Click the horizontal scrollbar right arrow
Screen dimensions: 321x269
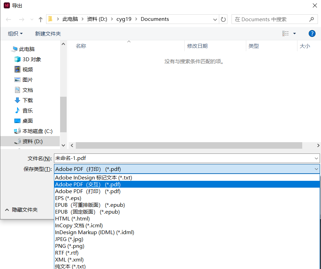pyautogui.click(x=318, y=146)
